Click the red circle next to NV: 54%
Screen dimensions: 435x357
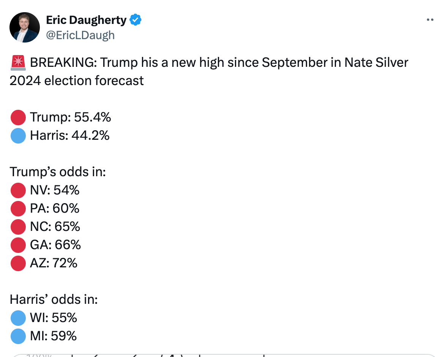(x=18, y=190)
